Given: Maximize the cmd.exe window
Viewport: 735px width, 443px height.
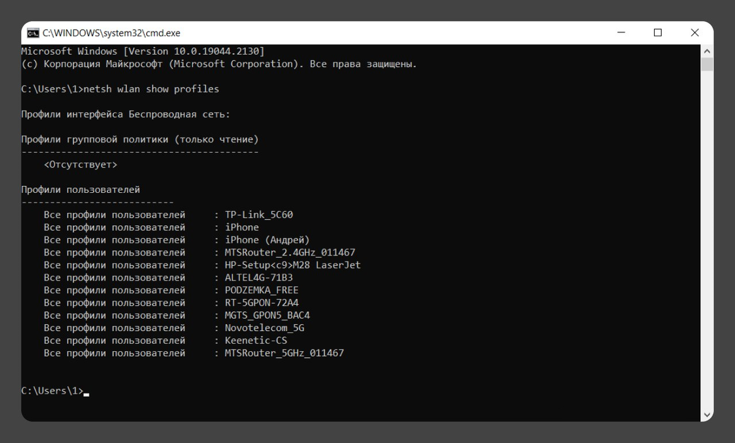Looking at the screenshot, I should (x=658, y=33).
